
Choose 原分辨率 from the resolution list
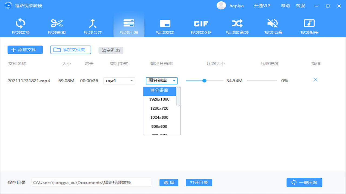pyautogui.click(x=160, y=91)
